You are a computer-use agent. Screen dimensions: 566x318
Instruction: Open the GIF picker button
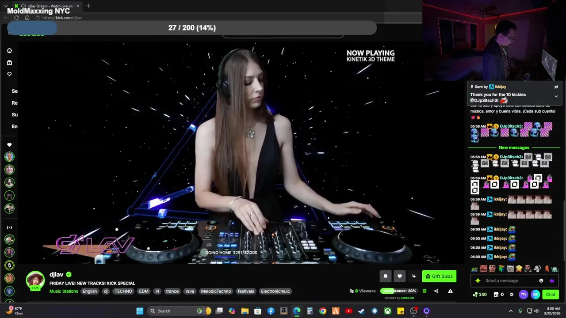tap(535, 295)
